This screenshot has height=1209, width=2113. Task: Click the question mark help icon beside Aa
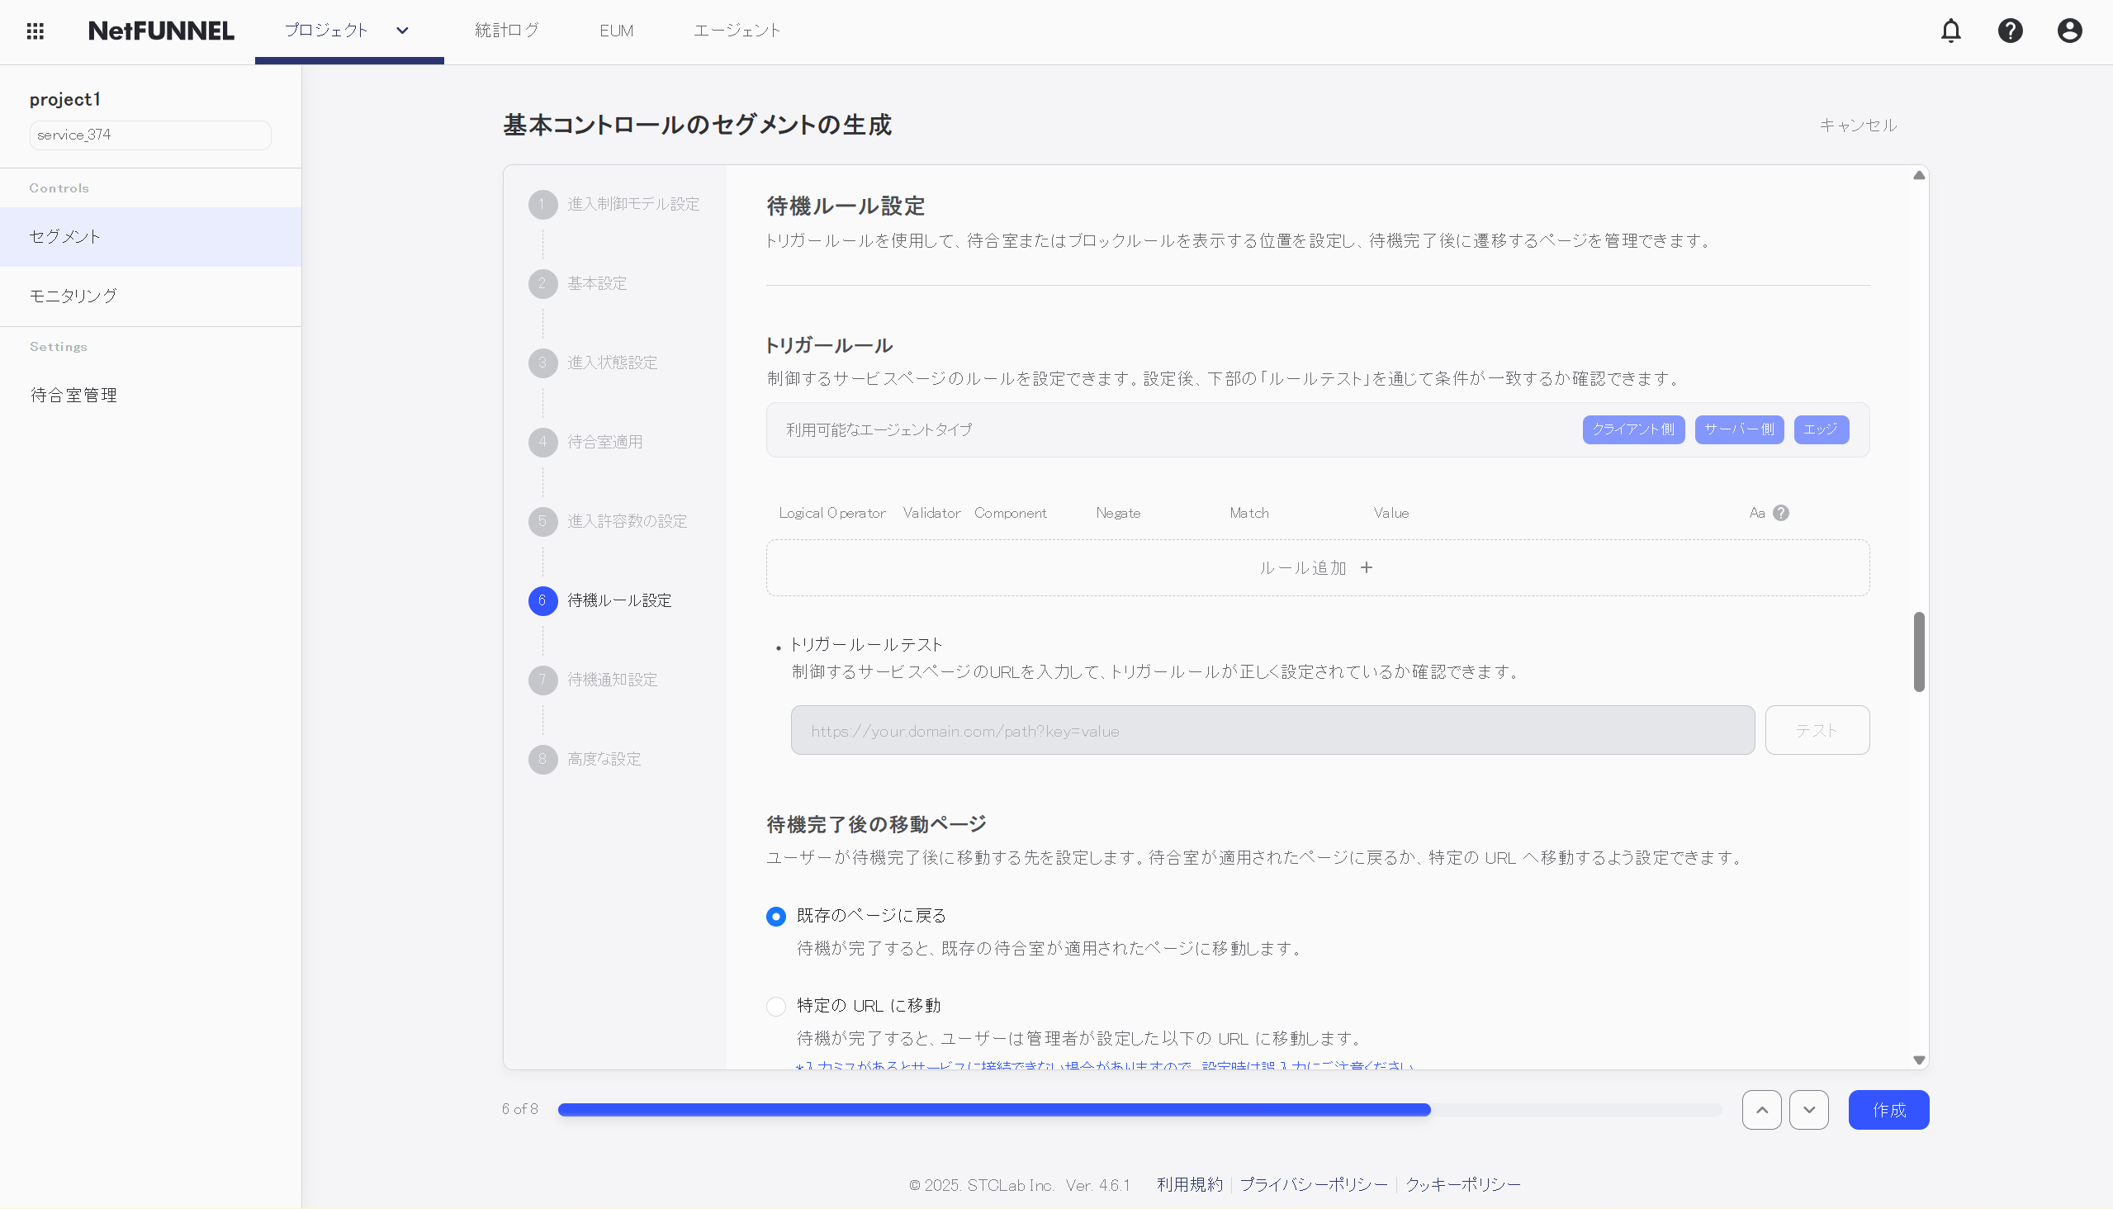1783,512
